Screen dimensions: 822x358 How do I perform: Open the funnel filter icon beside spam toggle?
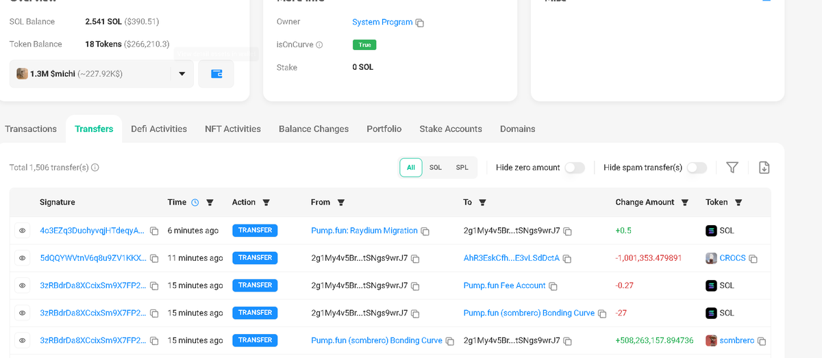coord(732,168)
